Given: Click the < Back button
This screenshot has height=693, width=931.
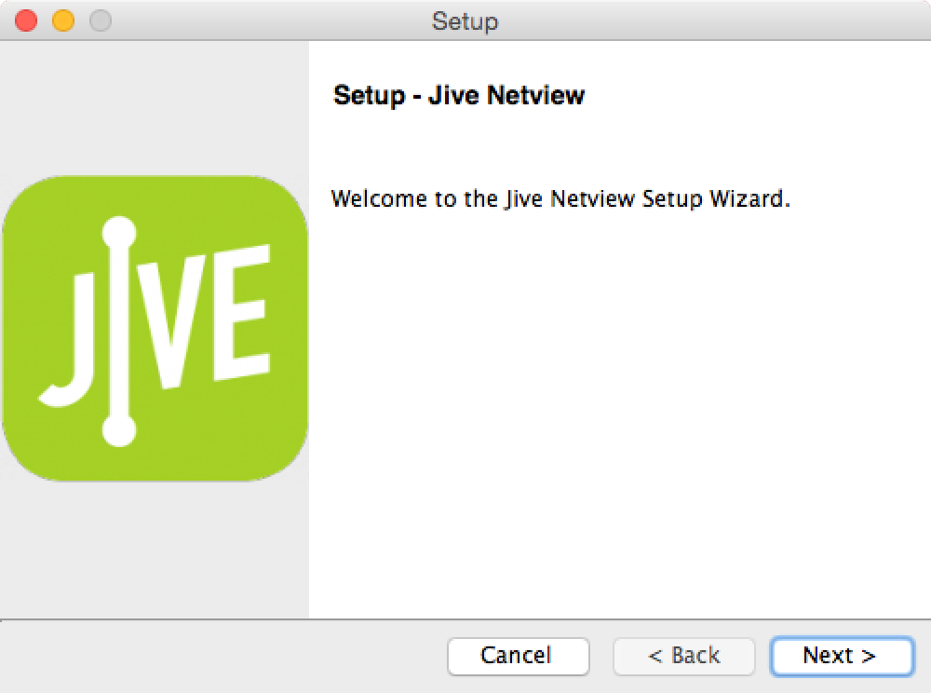Looking at the screenshot, I should click(683, 656).
